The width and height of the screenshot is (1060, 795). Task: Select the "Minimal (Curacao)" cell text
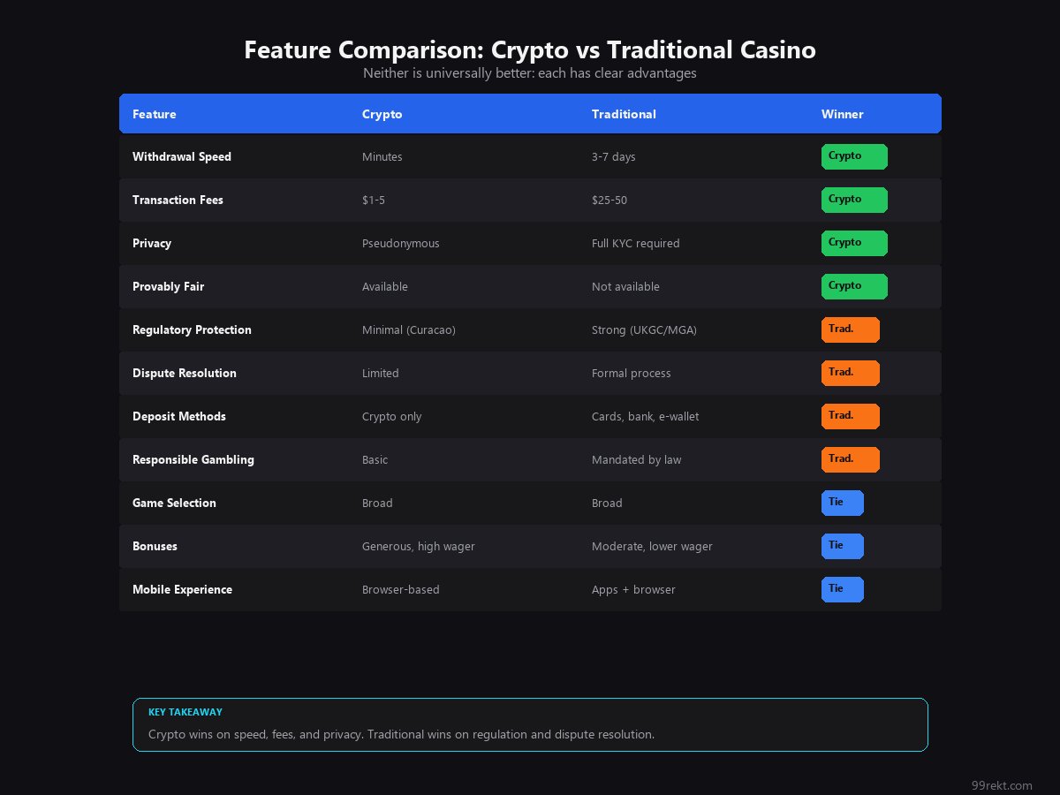click(408, 329)
